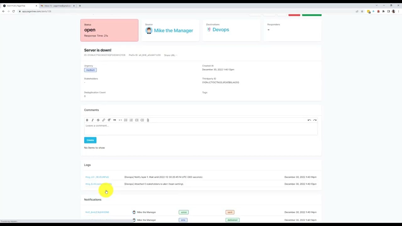Redo last edit in comment editor
Screen dimensions: 402x226
315,120
